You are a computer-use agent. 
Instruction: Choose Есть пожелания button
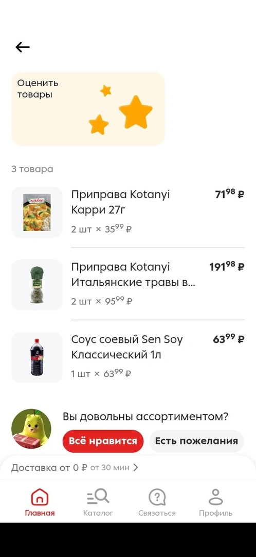[196, 441]
